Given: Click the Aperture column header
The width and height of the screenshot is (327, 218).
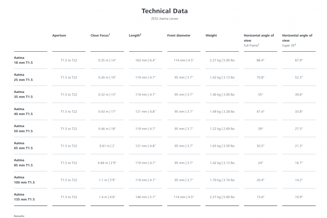Looking at the screenshot, I should pyautogui.click(x=59, y=35).
